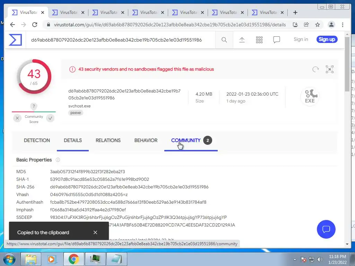Open Chrome three-dot menu
Viewport: 355px width, 266px height.
tap(343, 25)
